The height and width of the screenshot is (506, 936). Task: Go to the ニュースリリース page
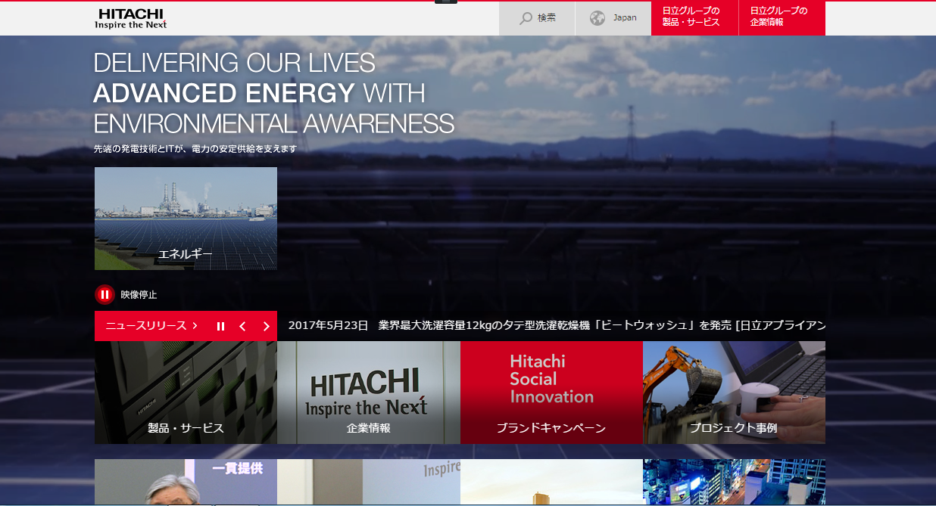point(151,326)
